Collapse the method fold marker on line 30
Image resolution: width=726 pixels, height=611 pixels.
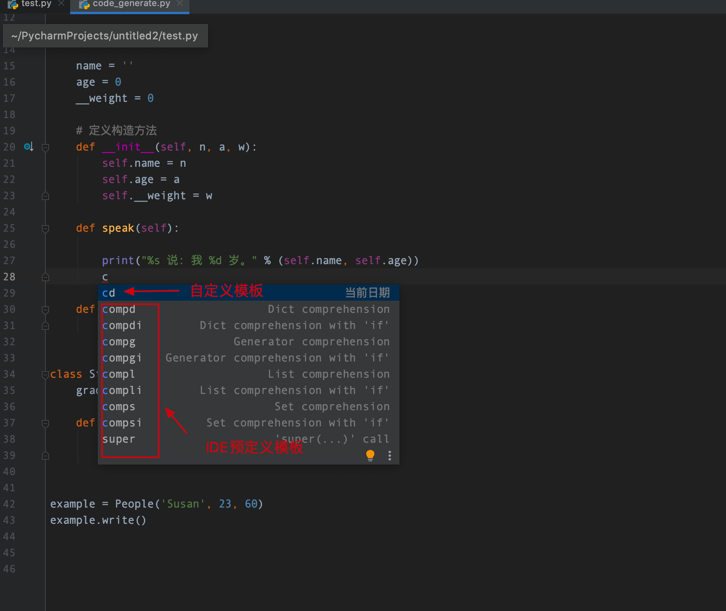45,310
